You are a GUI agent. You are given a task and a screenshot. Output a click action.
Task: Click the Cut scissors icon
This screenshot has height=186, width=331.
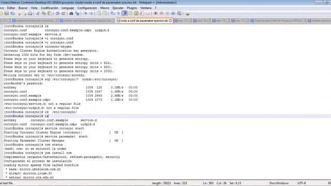pyautogui.click(x=38, y=13)
